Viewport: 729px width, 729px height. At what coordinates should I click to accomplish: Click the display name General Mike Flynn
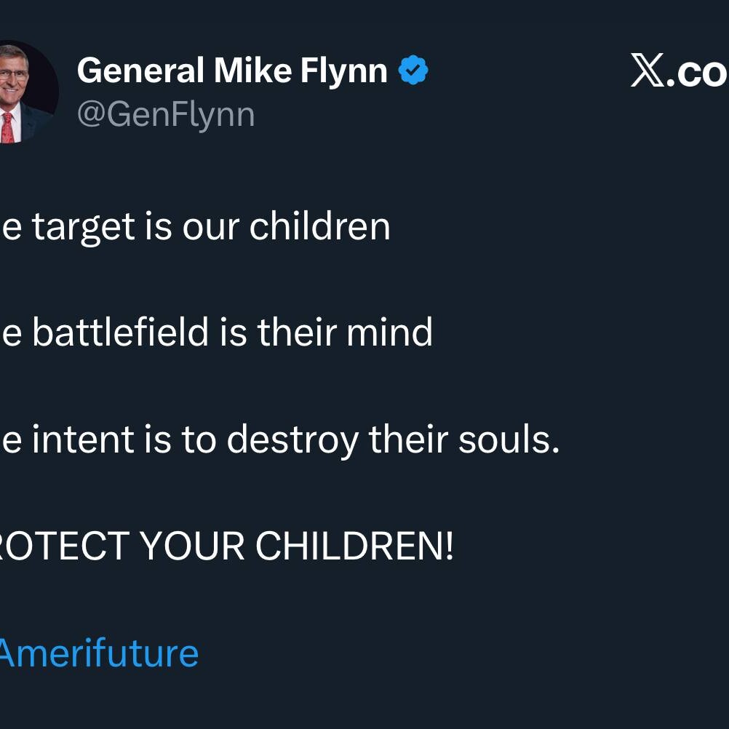point(232,71)
